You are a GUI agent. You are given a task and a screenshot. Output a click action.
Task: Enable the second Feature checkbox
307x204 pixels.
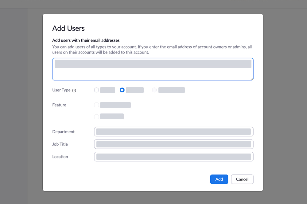coord(96,116)
